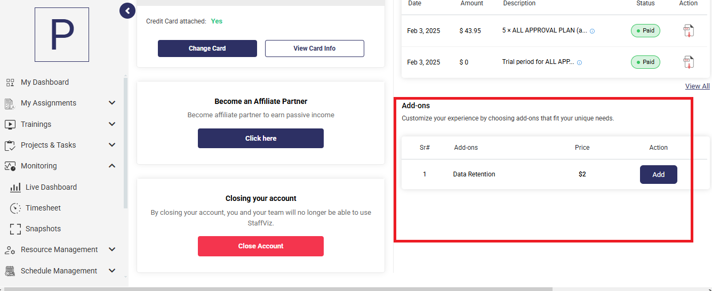Download PDF invoice for $43.95 payment
This screenshot has width=712, height=291.
click(x=689, y=31)
